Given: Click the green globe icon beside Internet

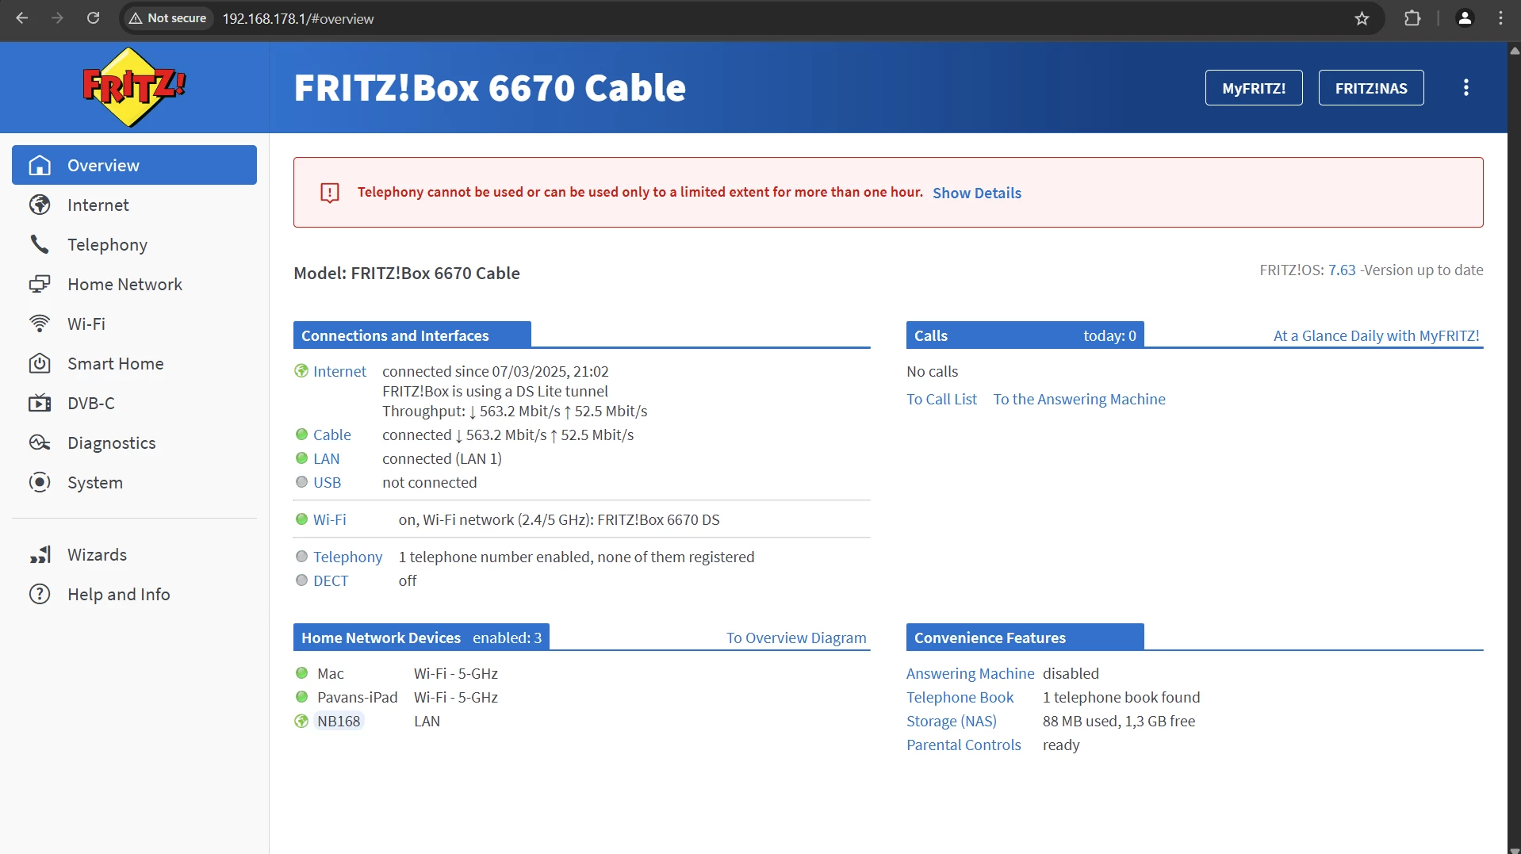Looking at the screenshot, I should 301,371.
